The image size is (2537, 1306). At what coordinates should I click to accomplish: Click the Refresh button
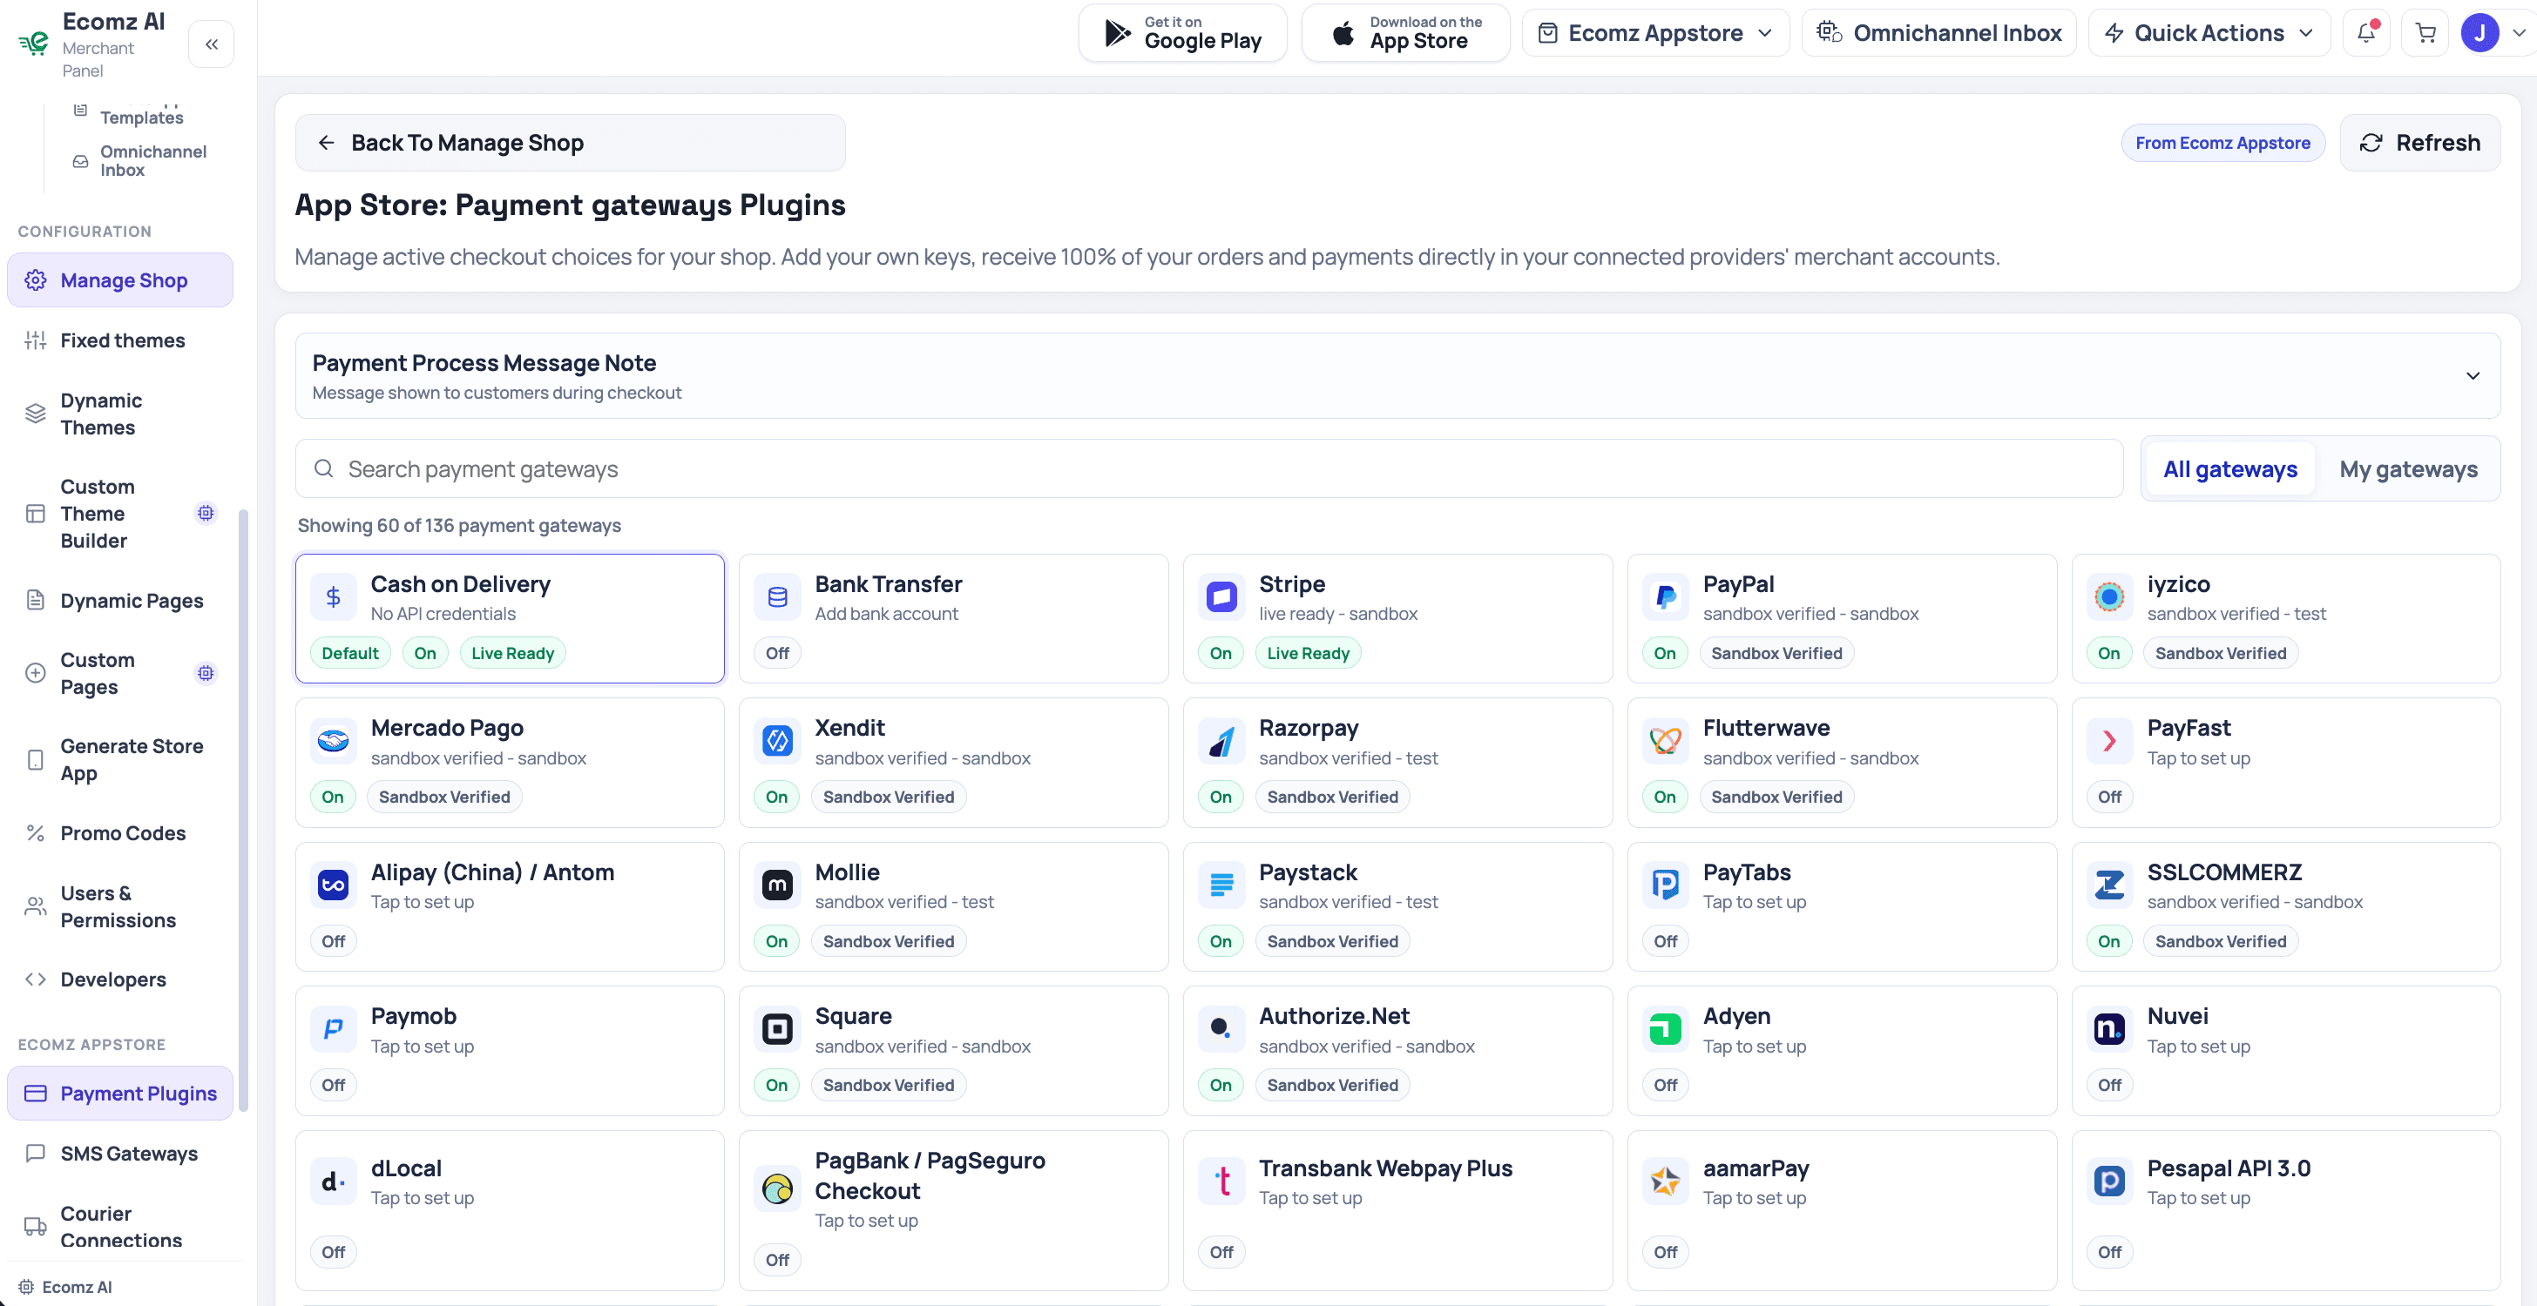pyautogui.click(x=2419, y=143)
